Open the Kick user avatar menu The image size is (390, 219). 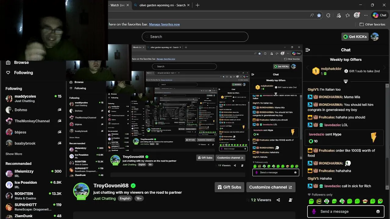(x=375, y=36)
